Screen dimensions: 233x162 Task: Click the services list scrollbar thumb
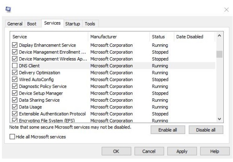(x=219, y=54)
